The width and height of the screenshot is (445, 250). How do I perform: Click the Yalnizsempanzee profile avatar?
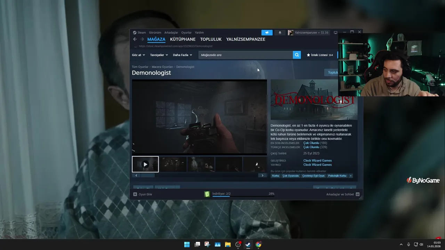pyautogui.click(x=290, y=33)
